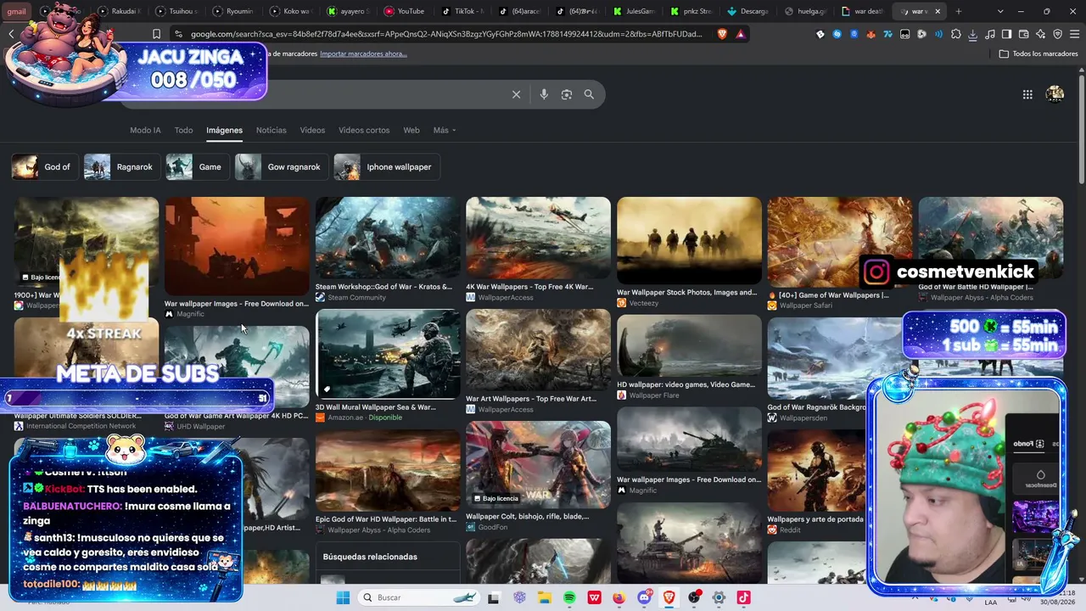Open the Videos cortos tab
The height and width of the screenshot is (611, 1086).
[x=364, y=130]
